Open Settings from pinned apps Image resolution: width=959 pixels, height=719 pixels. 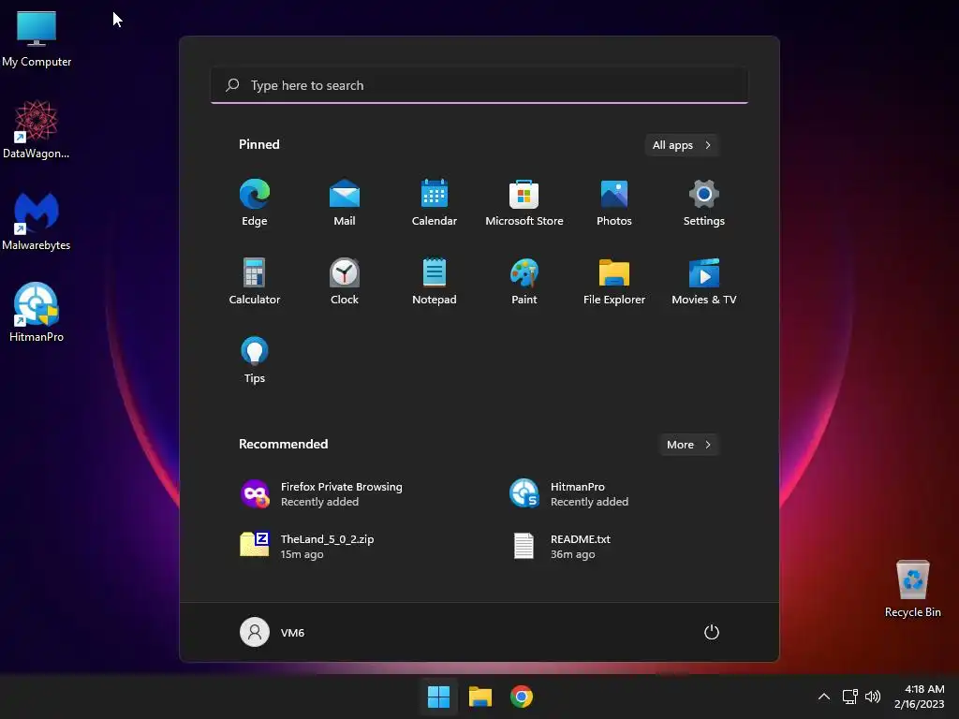pos(704,203)
